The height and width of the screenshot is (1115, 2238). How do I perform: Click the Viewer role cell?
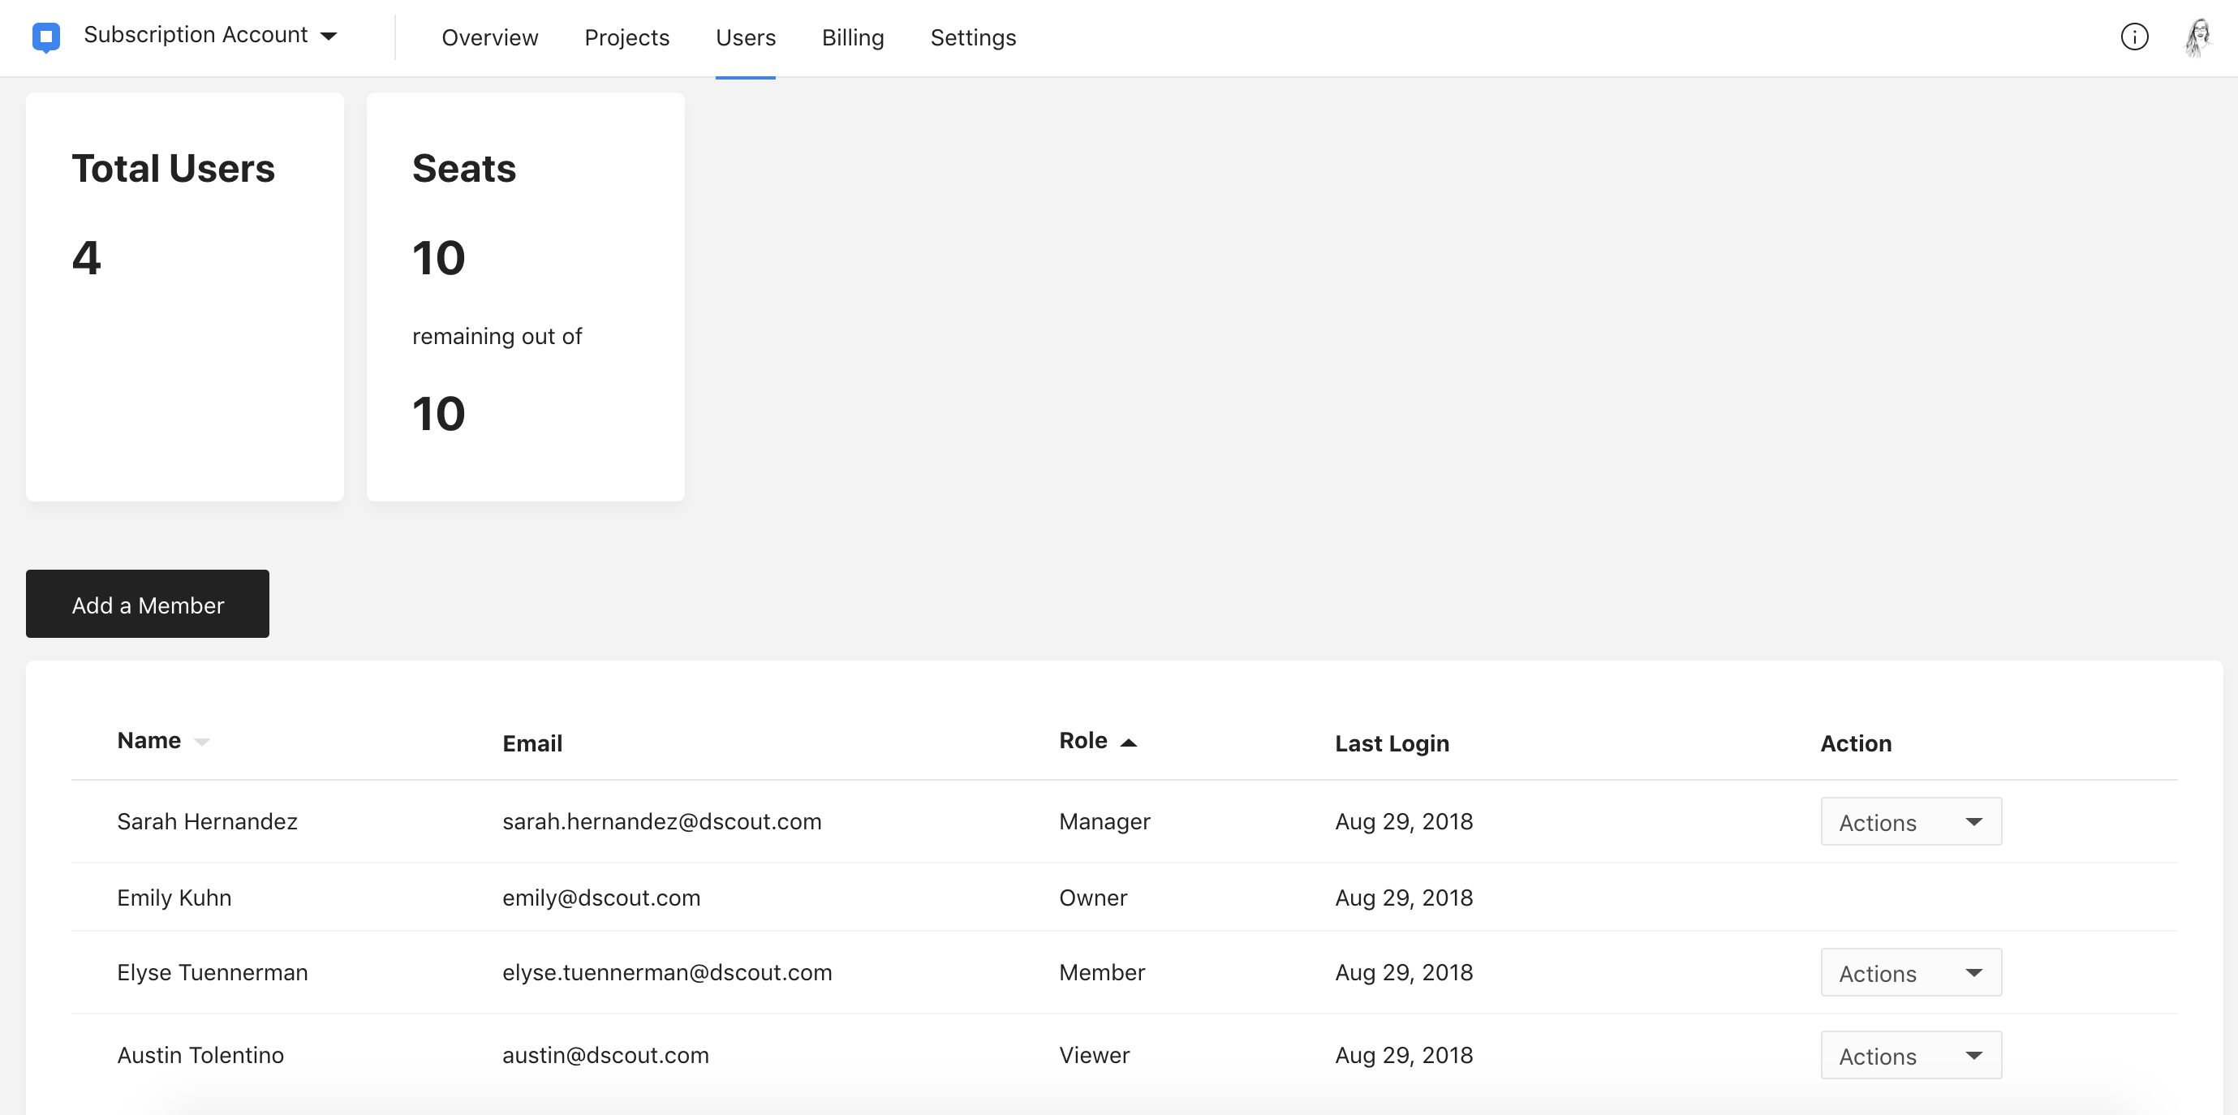coord(1095,1054)
